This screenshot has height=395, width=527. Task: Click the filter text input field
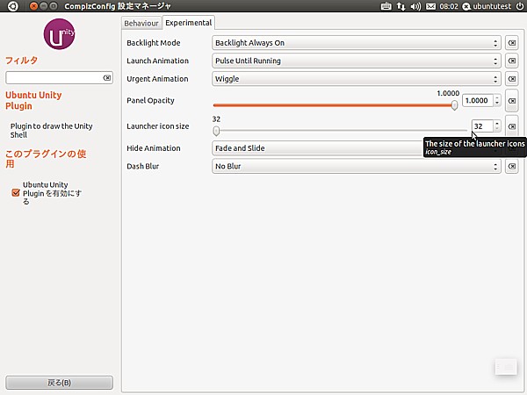54,78
